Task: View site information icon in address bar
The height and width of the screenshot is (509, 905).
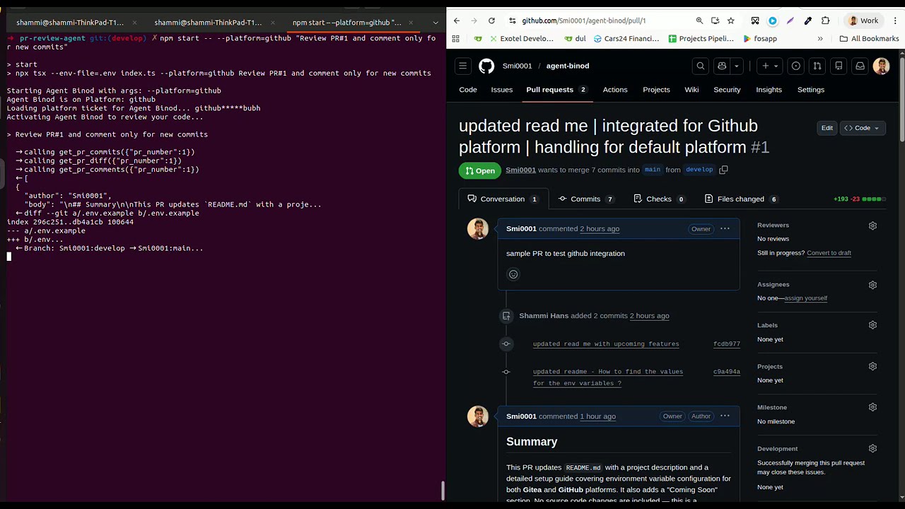Action: [x=511, y=21]
